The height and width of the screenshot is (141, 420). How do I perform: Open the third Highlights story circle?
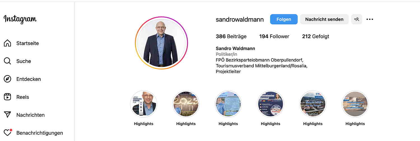[x=228, y=104]
